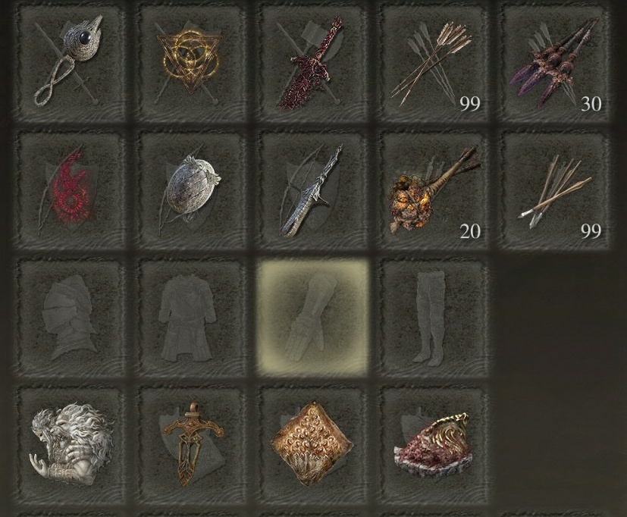
Task: Click the highlighted gauntlets armor slot
Action: click(x=312, y=318)
